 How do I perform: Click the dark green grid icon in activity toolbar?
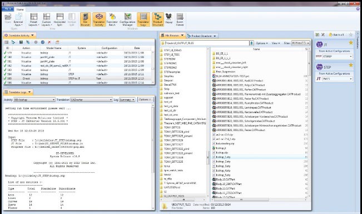tap(21, 42)
